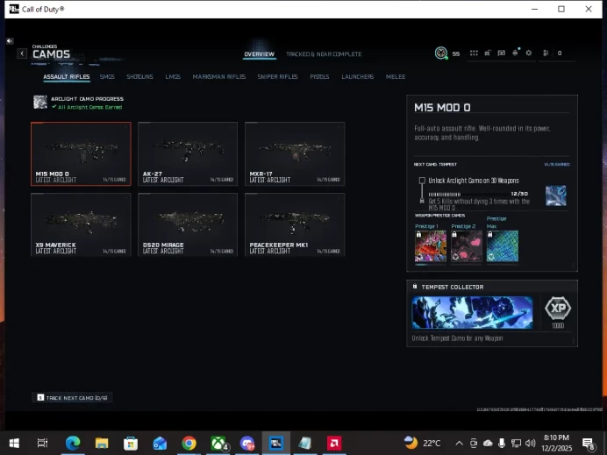The height and width of the screenshot is (455, 607).
Task: Select the AK-27 weapon card
Action: 188,154
